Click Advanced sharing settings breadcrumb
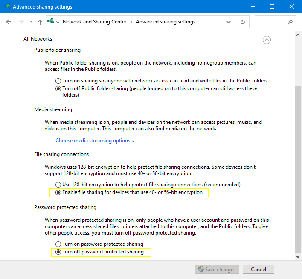Viewport: 302px width, 279px height. (166, 22)
